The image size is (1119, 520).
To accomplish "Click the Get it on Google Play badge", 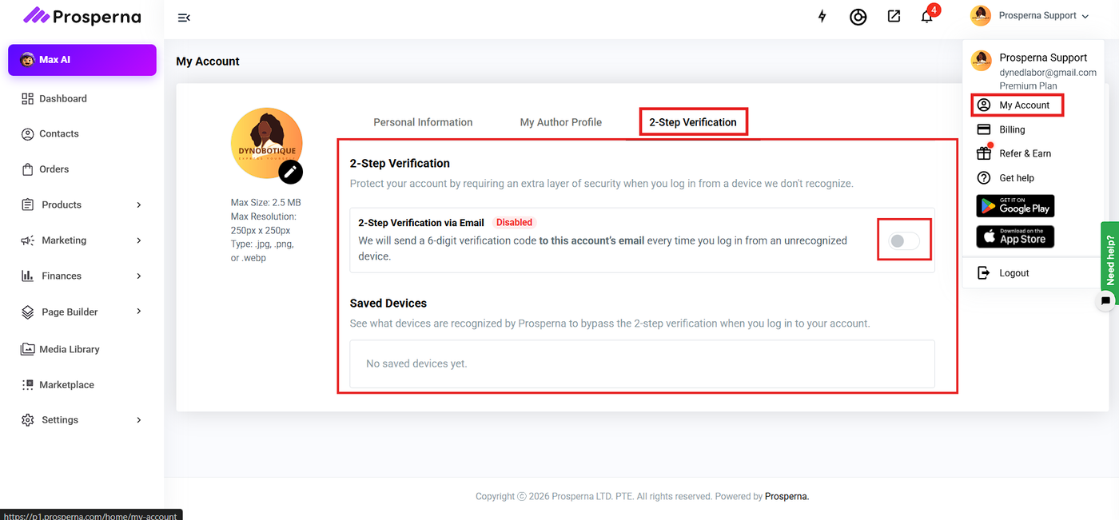I will [x=1015, y=206].
